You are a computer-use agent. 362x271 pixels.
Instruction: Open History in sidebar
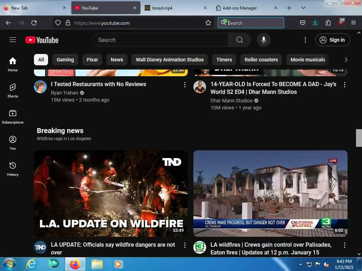click(x=13, y=169)
